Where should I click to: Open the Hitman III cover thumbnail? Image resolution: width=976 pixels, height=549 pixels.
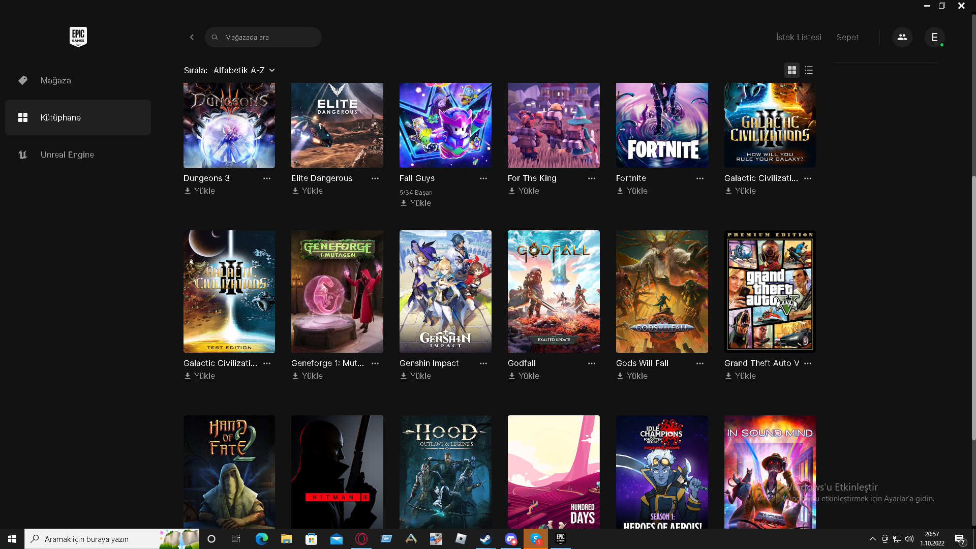337,472
